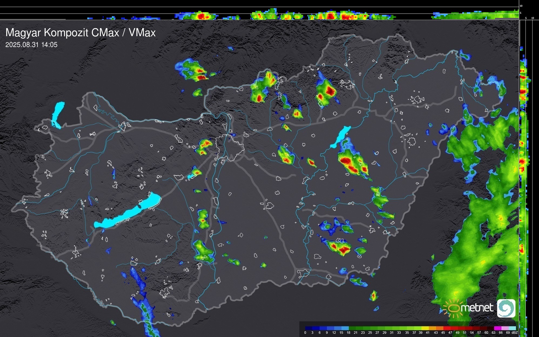Pick the magenta 63 dBZ legend swatch

(497, 328)
